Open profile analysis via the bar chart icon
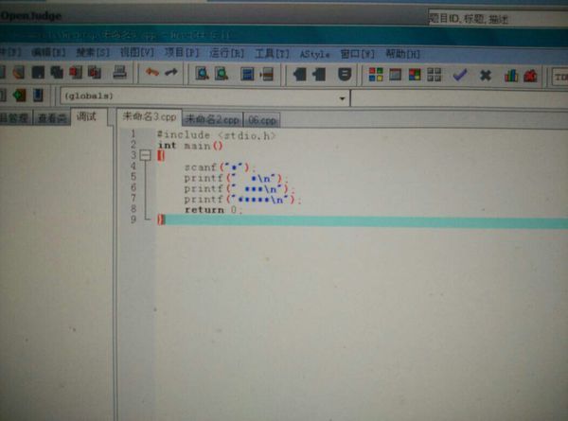 pyautogui.click(x=511, y=75)
